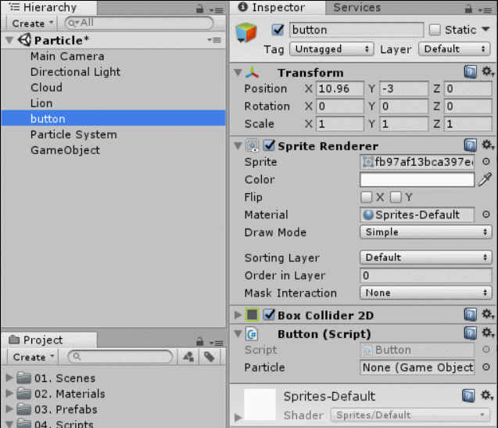This screenshot has width=498, height=428.
Task: Disable the Sprite Renderer component checkbox
Action: [269, 146]
